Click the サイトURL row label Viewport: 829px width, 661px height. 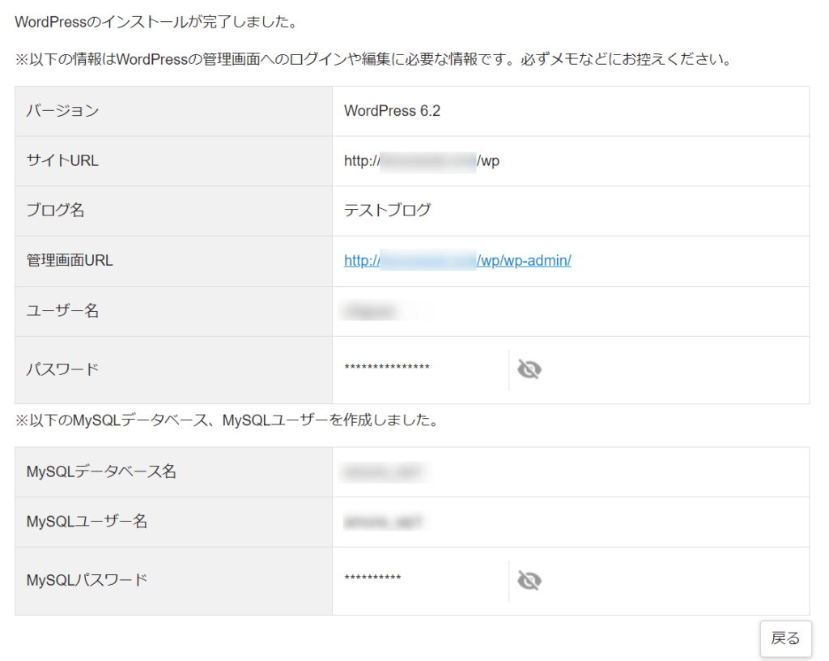tap(62, 160)
